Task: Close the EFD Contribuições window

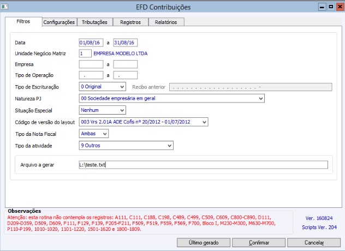Action: [x=340, y=7]
